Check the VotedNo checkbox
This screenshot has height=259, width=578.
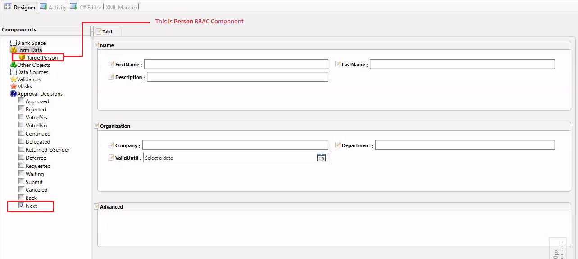(21, 125)
